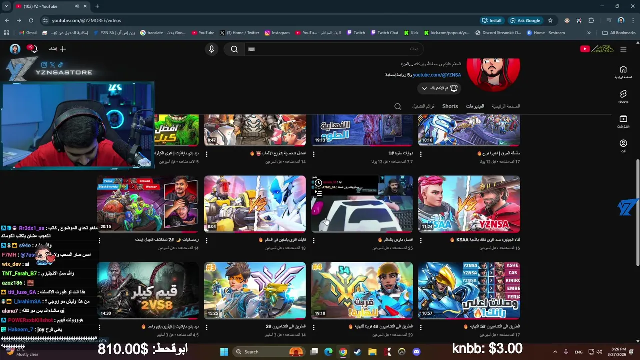Open the Home - Restream bookmark
This screenshot has height=360, width=640.
pyautogui.click(x=545, y=33)
